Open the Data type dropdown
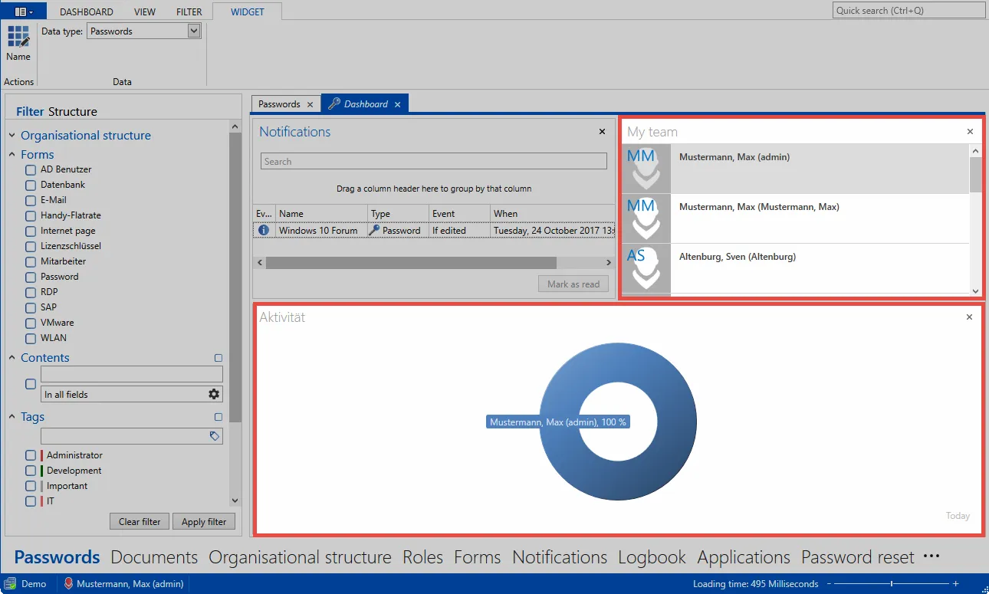Image resolution: width=989 pixels, height=594 pixels. pyautogui.click(x=194, y=31)
